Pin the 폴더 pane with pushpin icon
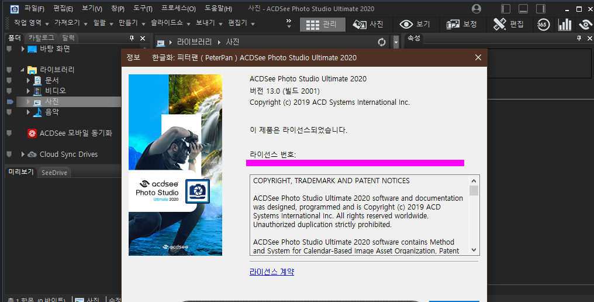The image size is (594, 302). tap(132, 38)
